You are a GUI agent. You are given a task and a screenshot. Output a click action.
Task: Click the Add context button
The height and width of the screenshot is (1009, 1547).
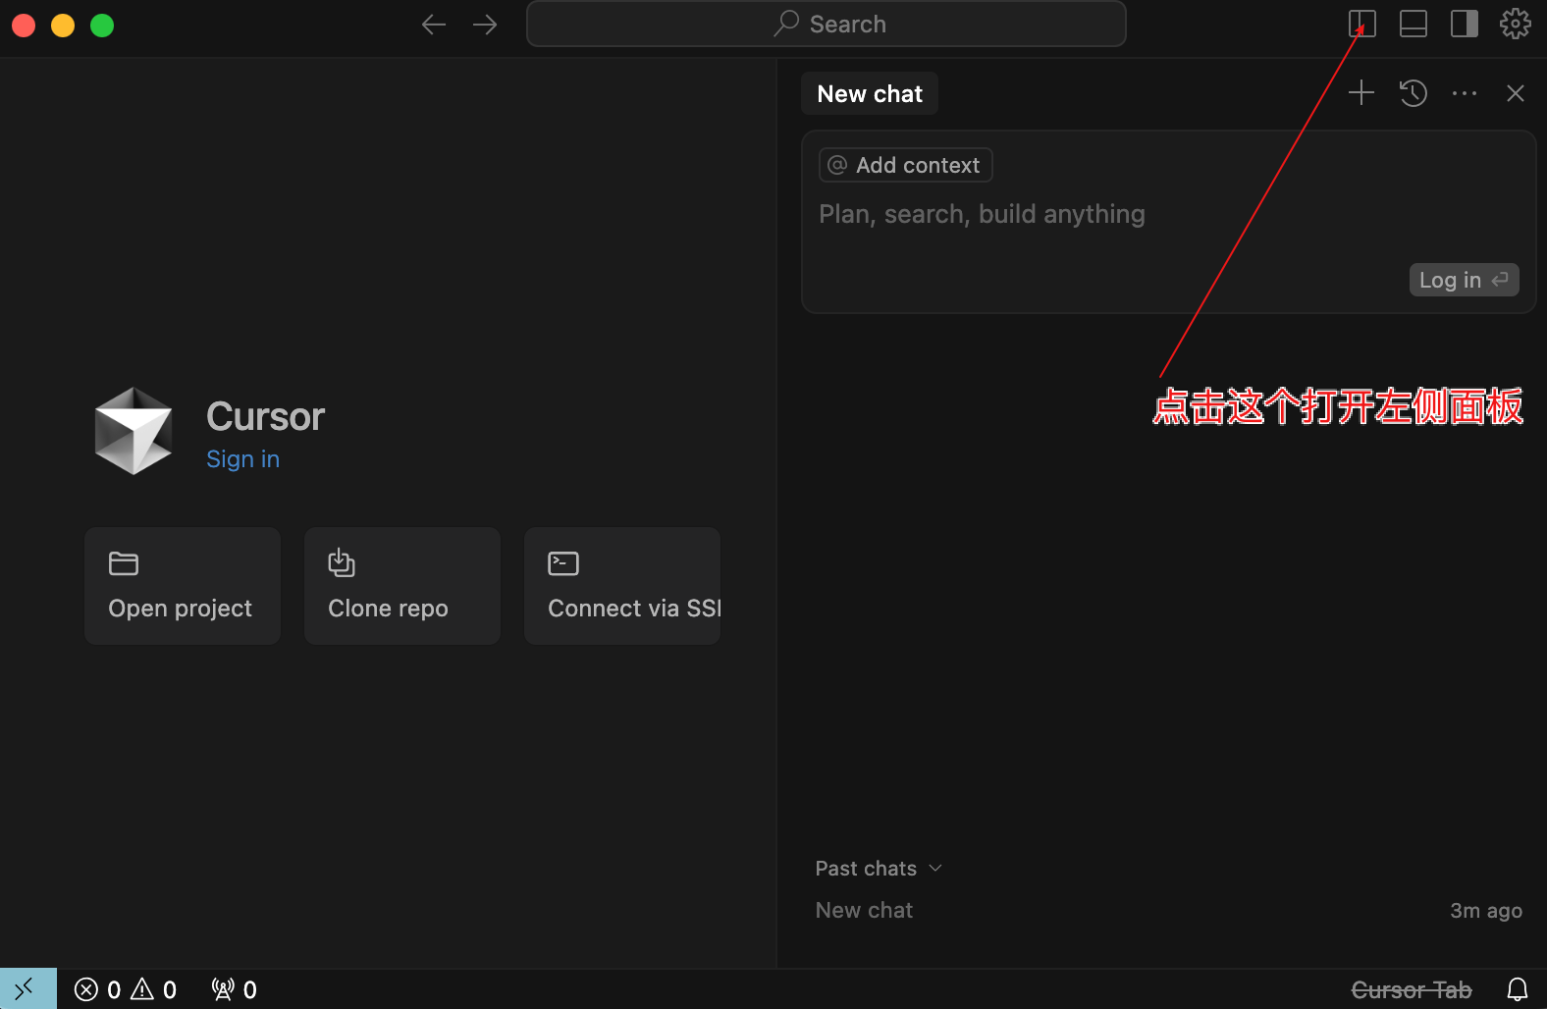905,165
